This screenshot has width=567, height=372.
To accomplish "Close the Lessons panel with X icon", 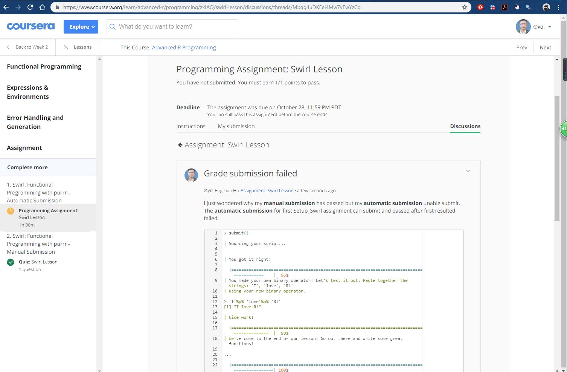I will [x=66, y=47].
